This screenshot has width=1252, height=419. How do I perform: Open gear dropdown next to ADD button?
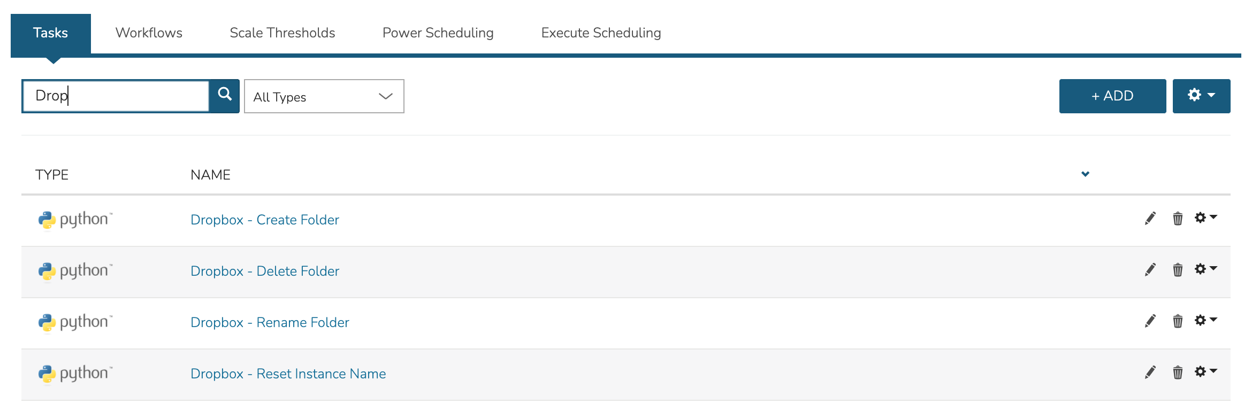click(1201, 96)
